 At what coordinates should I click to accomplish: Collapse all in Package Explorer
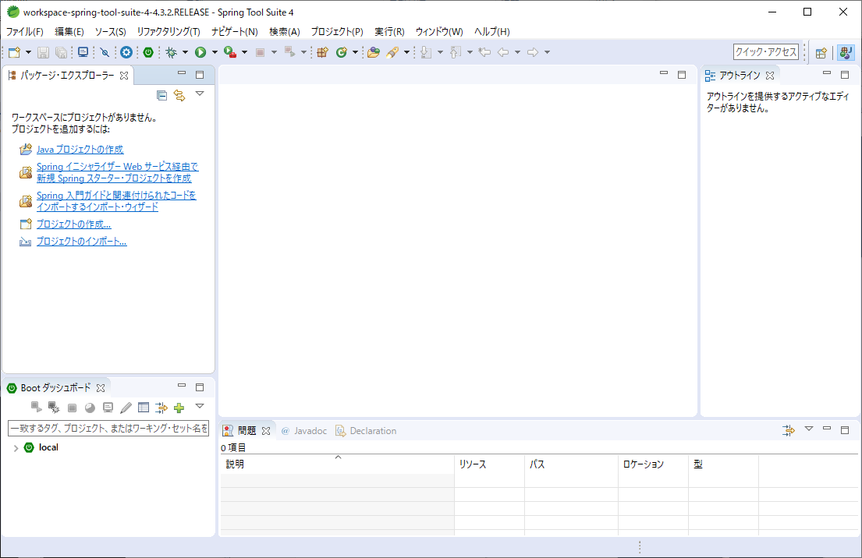click(161, 95)
